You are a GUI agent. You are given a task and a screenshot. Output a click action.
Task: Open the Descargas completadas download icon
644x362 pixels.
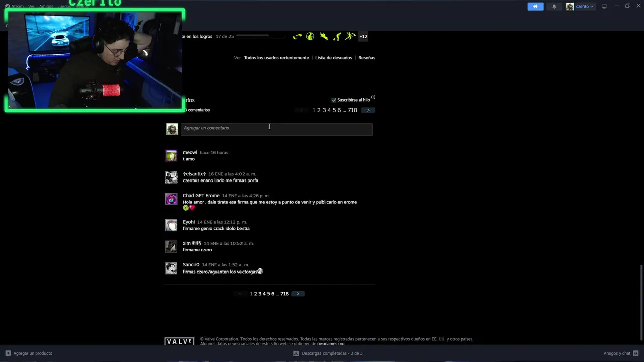(296, 353)
